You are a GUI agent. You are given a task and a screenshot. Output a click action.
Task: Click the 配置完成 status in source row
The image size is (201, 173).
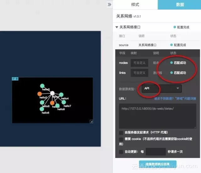click(178, 45)
